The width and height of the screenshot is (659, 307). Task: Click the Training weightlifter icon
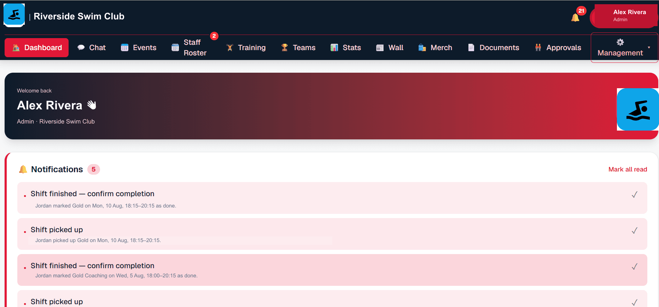click(230, 48)
